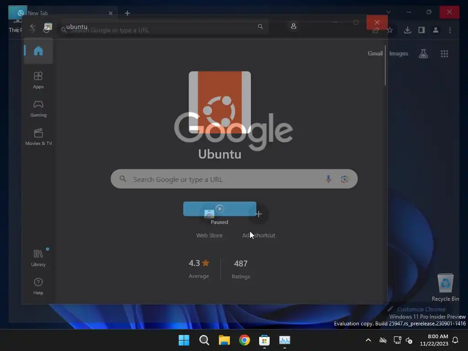Screen dimensions: 468x351
Task: Open the monitor app on the taskbar
Action: 285,340
